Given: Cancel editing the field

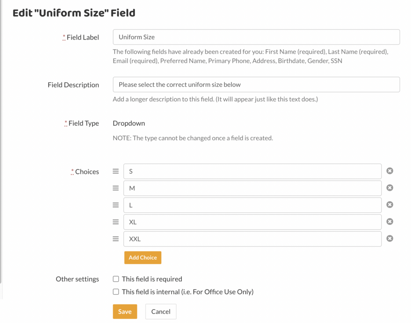Looking at the screenshot, I should [161, 312].
